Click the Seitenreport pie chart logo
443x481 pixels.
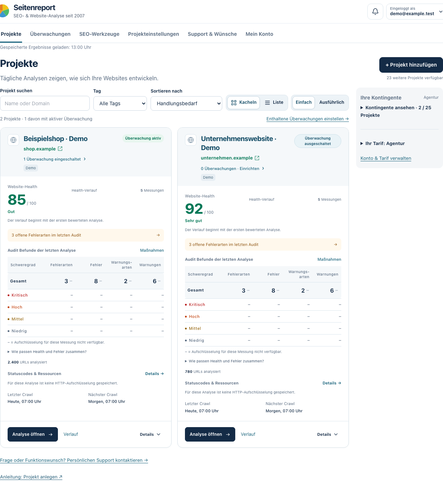4,11
